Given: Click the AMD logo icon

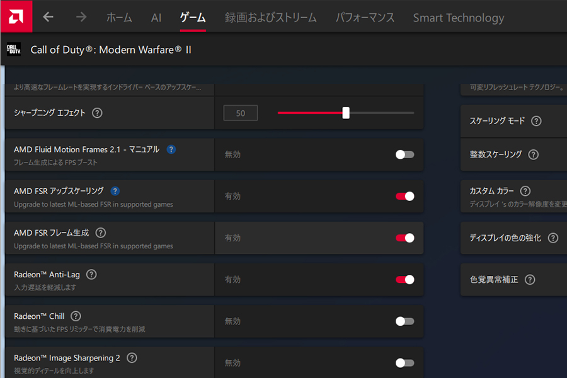Looking at the screenshot, I should (16, 16).
